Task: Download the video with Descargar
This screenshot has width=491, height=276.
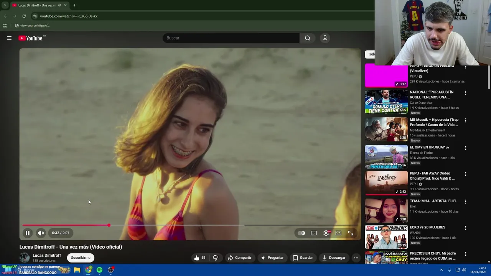Action: tap(334, 258)
